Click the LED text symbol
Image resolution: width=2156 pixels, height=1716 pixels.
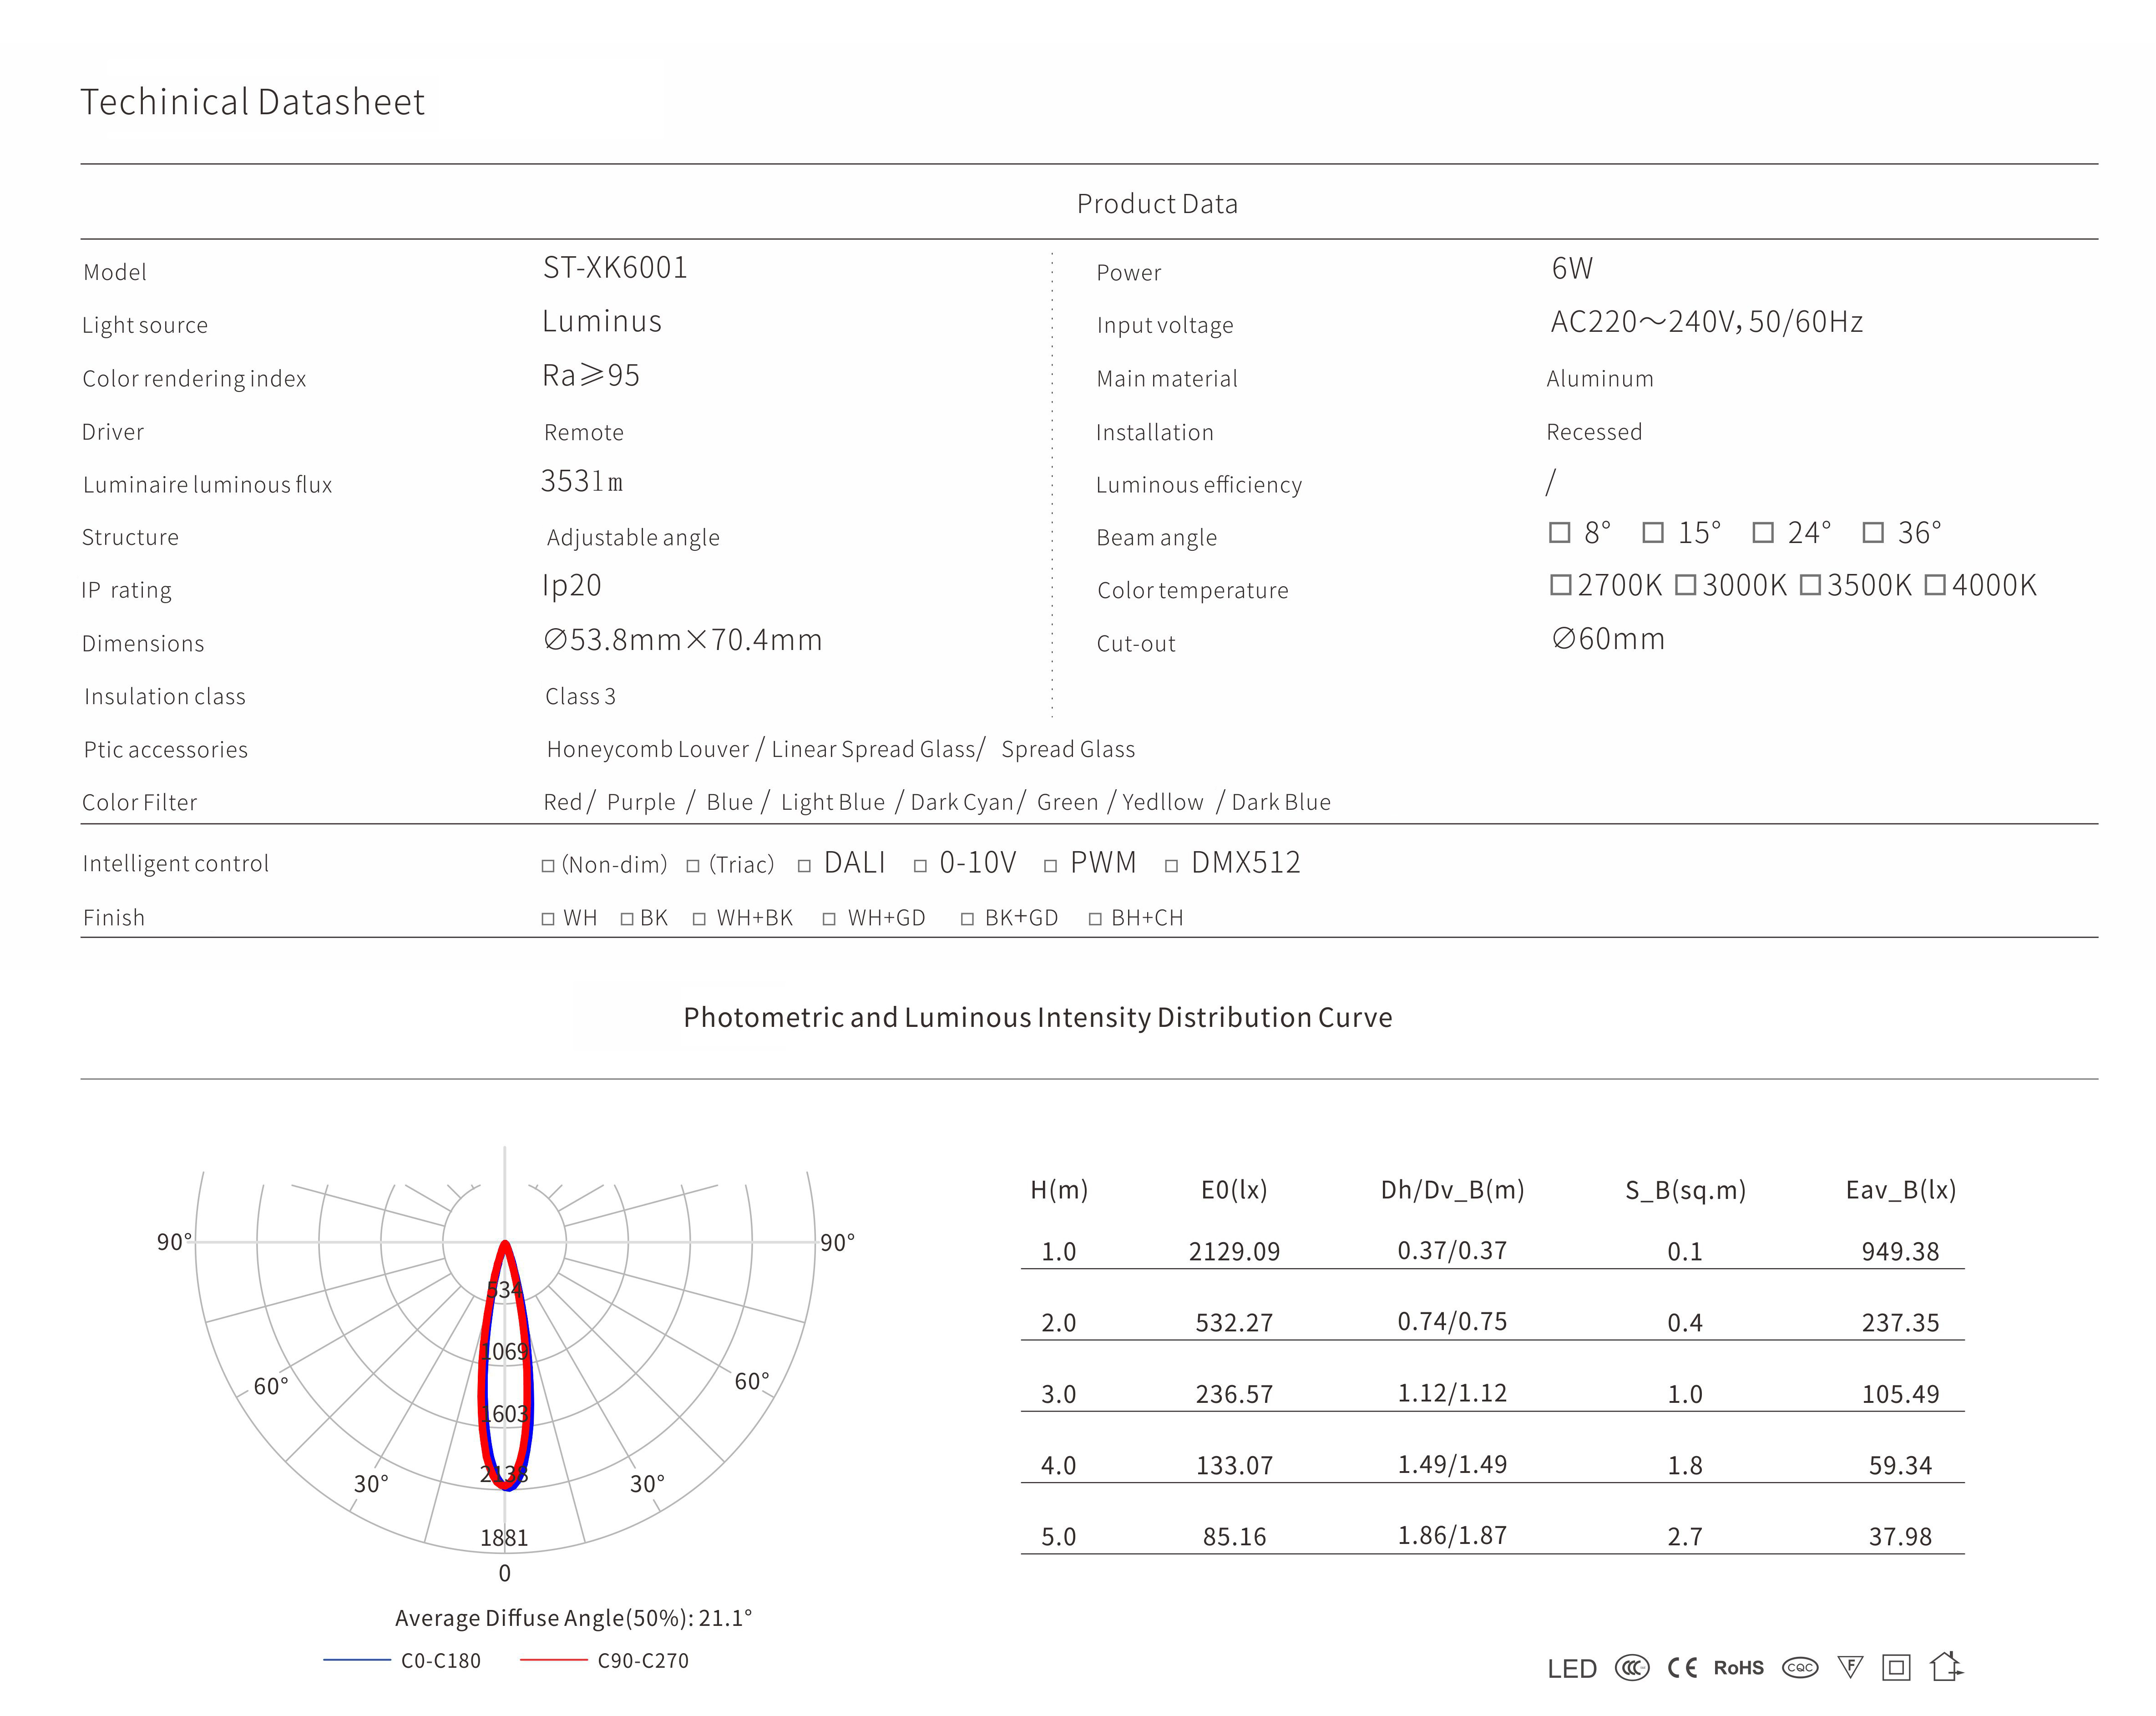(x=1572, y=1669)
